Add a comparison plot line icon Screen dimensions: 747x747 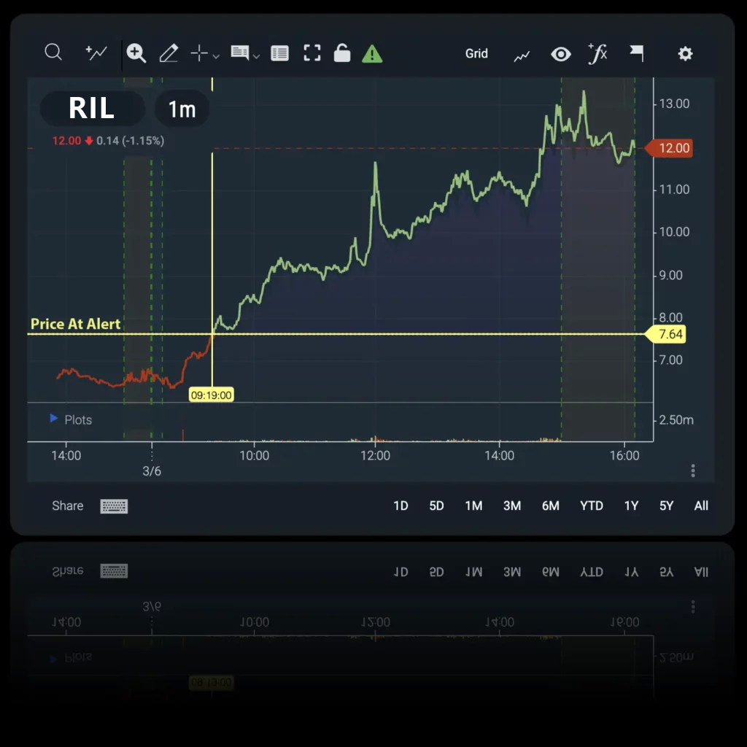pyautogui.click(x=96, y=53)
